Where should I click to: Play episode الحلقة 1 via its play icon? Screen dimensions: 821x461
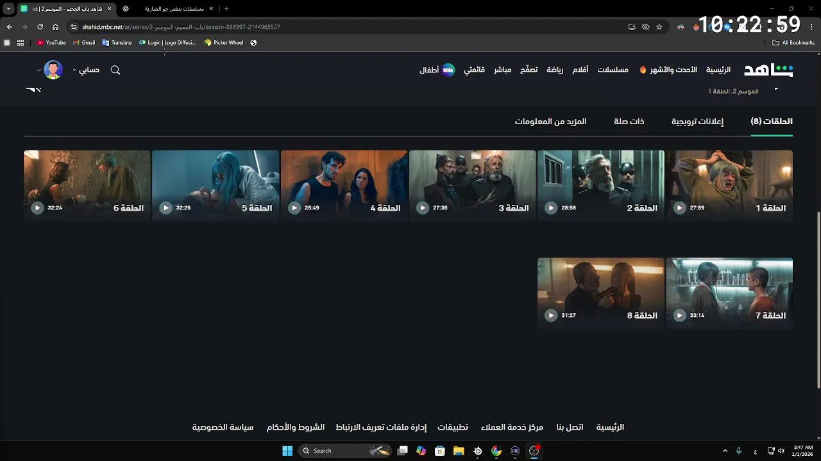tap(679, 208)
